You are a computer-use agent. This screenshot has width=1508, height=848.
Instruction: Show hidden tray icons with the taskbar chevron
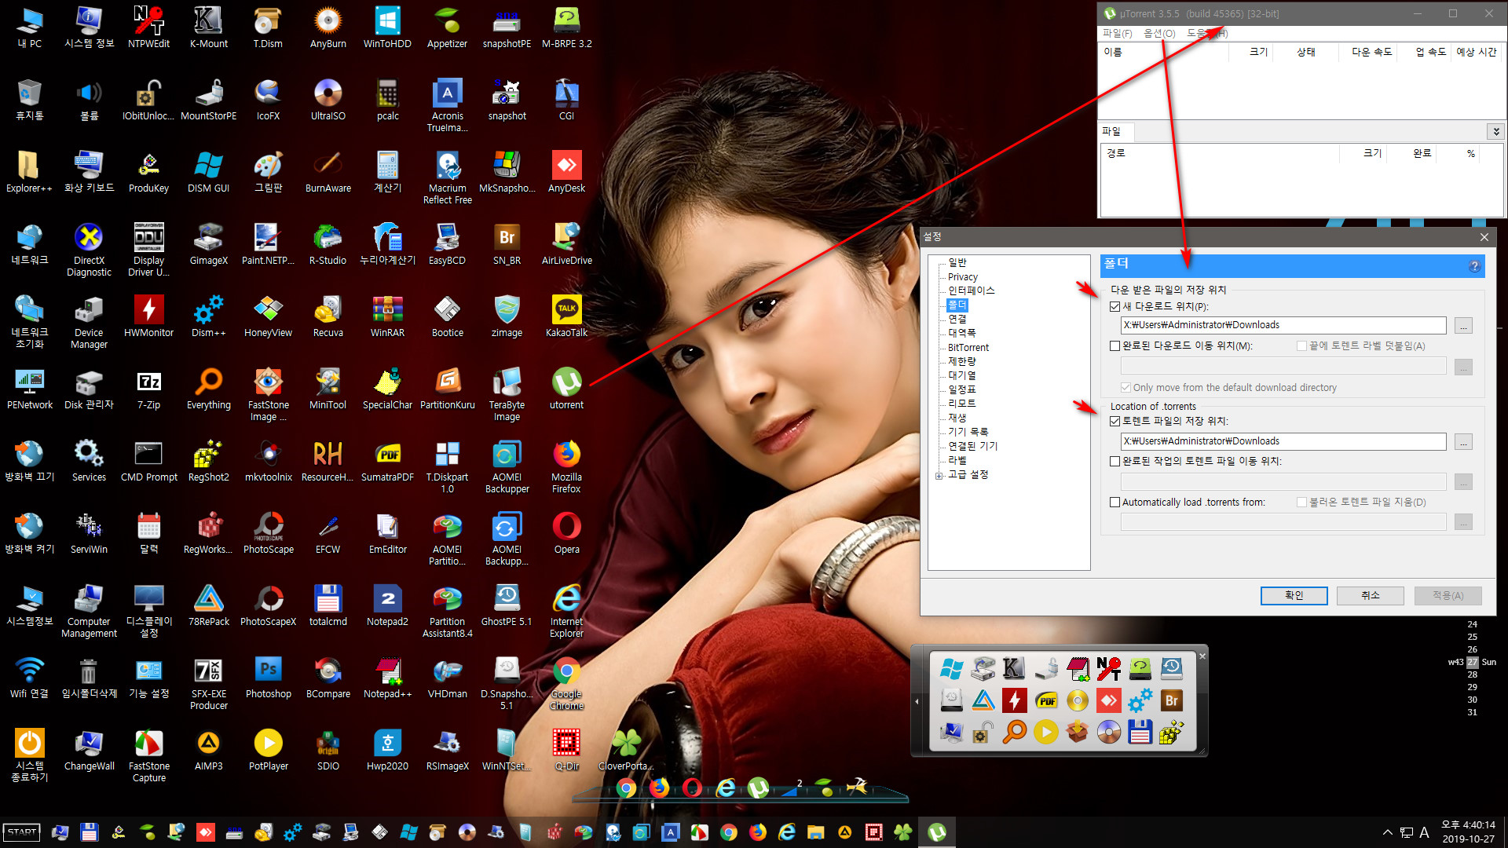(x=1387, y=832)
